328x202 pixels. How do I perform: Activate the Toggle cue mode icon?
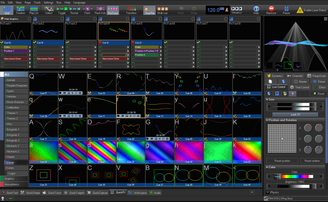[62, 9]
